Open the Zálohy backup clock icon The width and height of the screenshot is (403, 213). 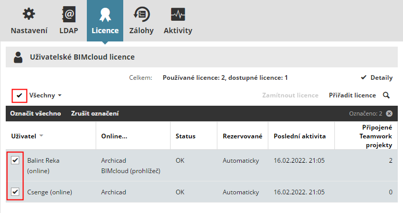tap(140, 14)
